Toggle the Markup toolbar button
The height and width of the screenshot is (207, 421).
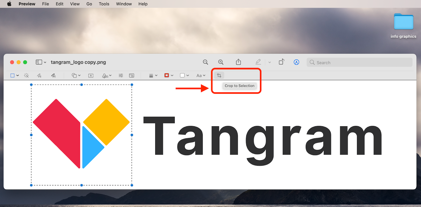tap(297, 62)
